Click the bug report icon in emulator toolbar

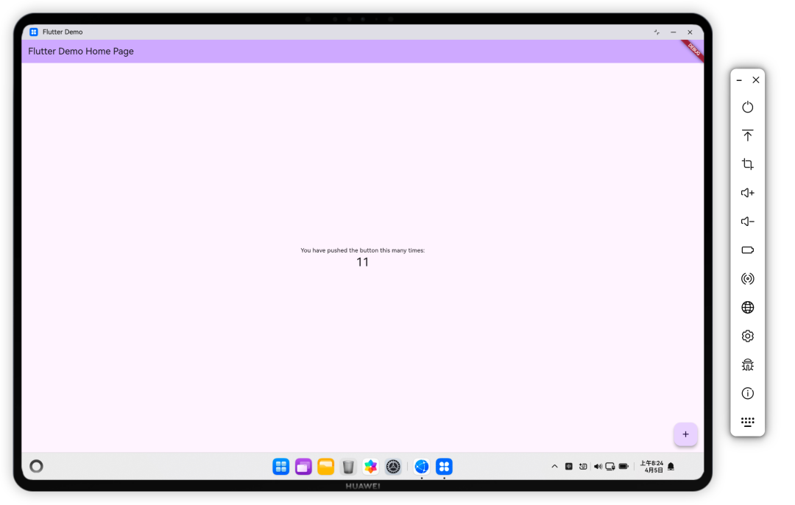[x=747, y=364]
